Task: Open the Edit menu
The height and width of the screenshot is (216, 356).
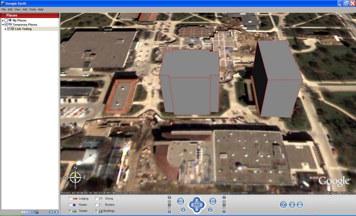Action: coord(10,9)
